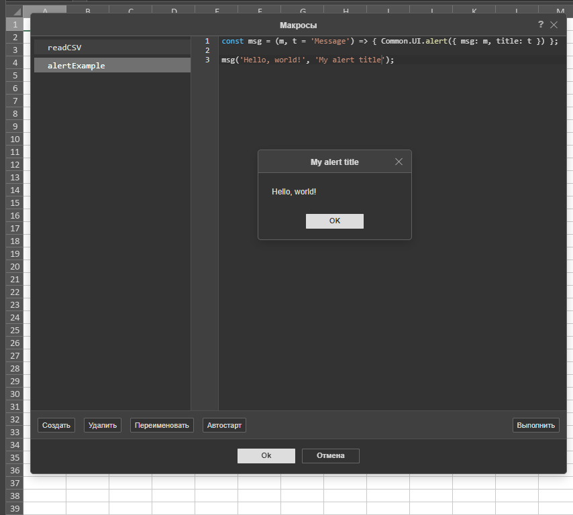
Task: Select row header 35
Action: pos(15,457)
